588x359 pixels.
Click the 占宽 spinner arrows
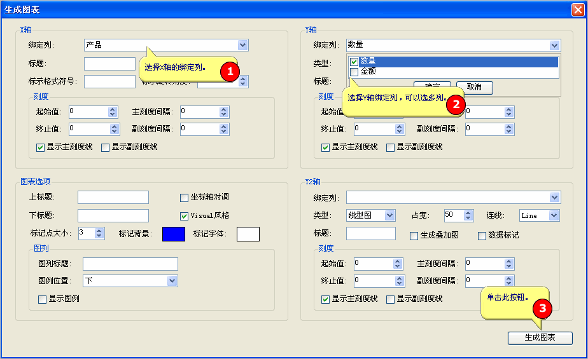tap(468, 215)
